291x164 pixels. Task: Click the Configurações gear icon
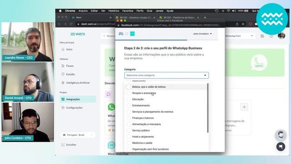click(63, 108)
